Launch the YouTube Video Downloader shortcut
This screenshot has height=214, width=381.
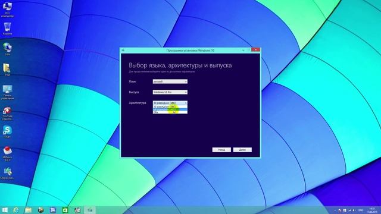tap(7, 114)
